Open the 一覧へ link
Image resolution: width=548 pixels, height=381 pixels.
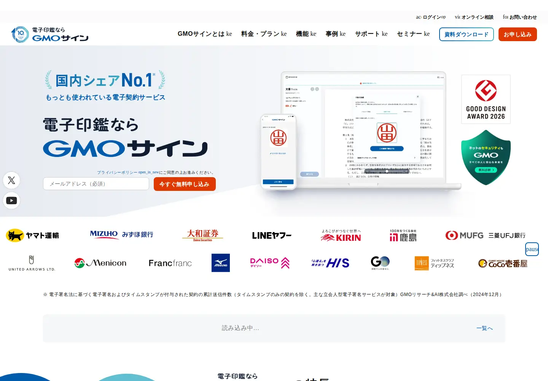point(484,328)
